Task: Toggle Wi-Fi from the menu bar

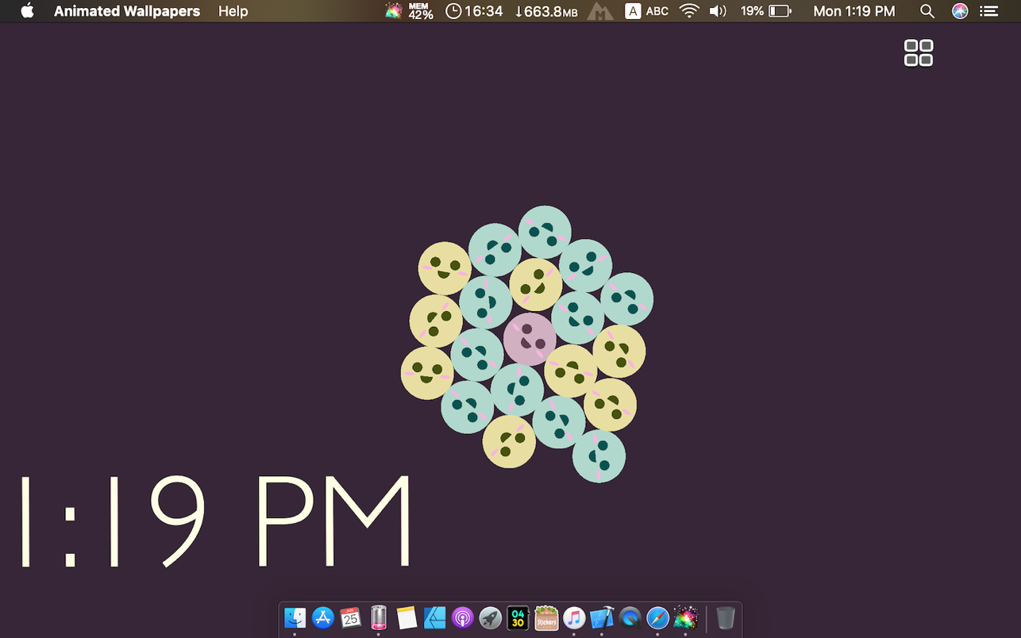Action: [x=689, y=11]
